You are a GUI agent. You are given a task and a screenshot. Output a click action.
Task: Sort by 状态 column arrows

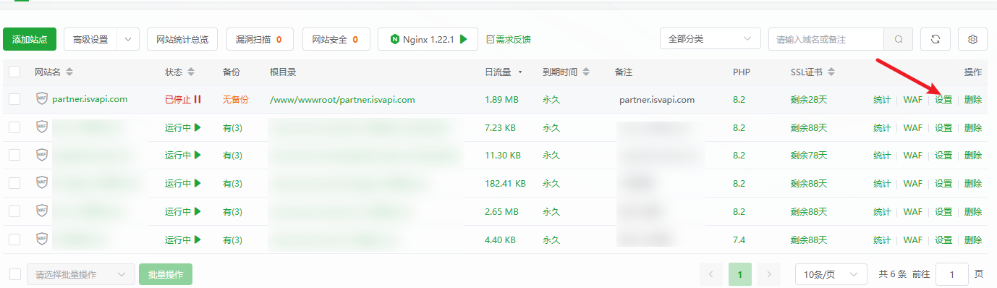point(191,72)
